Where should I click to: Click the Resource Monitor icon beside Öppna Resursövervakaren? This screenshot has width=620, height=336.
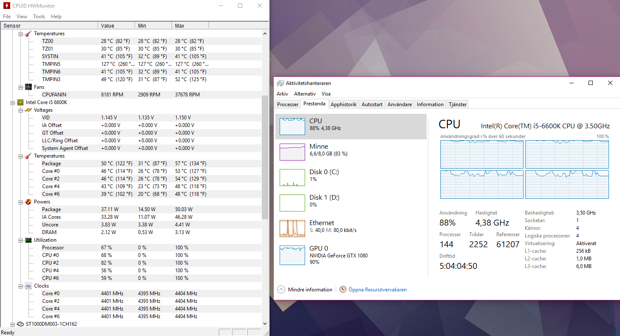[343, 290]
